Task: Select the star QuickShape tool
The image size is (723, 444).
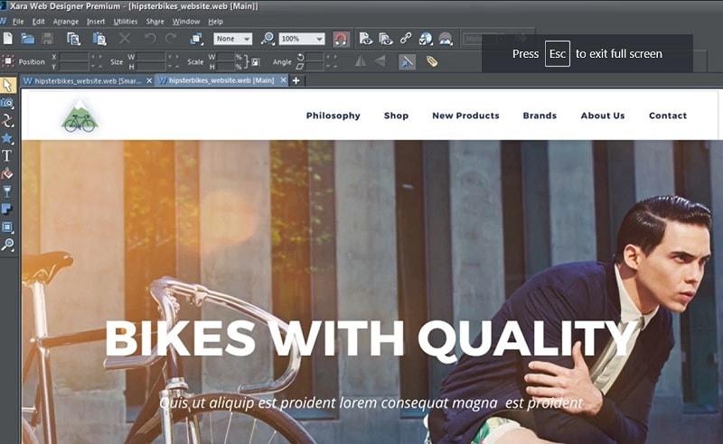Action: 7,138
